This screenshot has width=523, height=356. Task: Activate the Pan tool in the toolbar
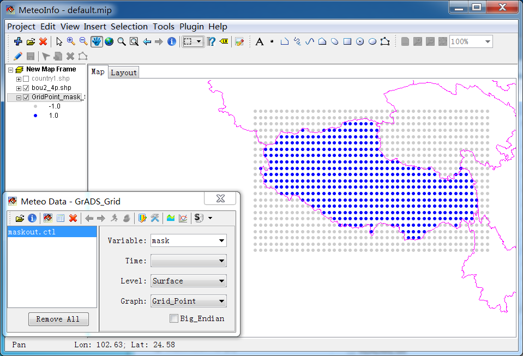point(97,41)
